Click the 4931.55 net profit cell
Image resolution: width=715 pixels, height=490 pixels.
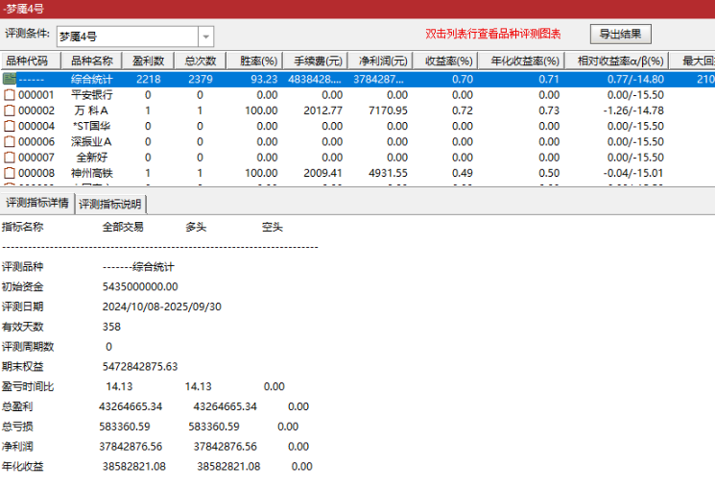388,173
